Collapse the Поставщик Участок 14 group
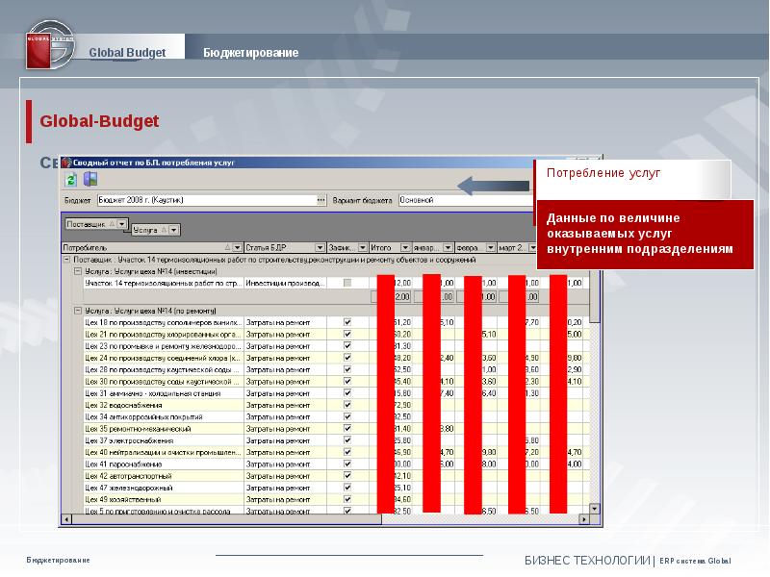 [x=65, y=260]
